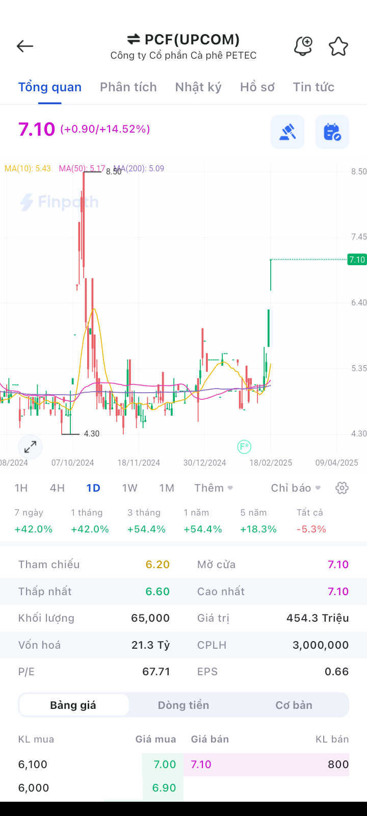
Task: Switch to Cơ bản segment
Action: click(294, 705)
